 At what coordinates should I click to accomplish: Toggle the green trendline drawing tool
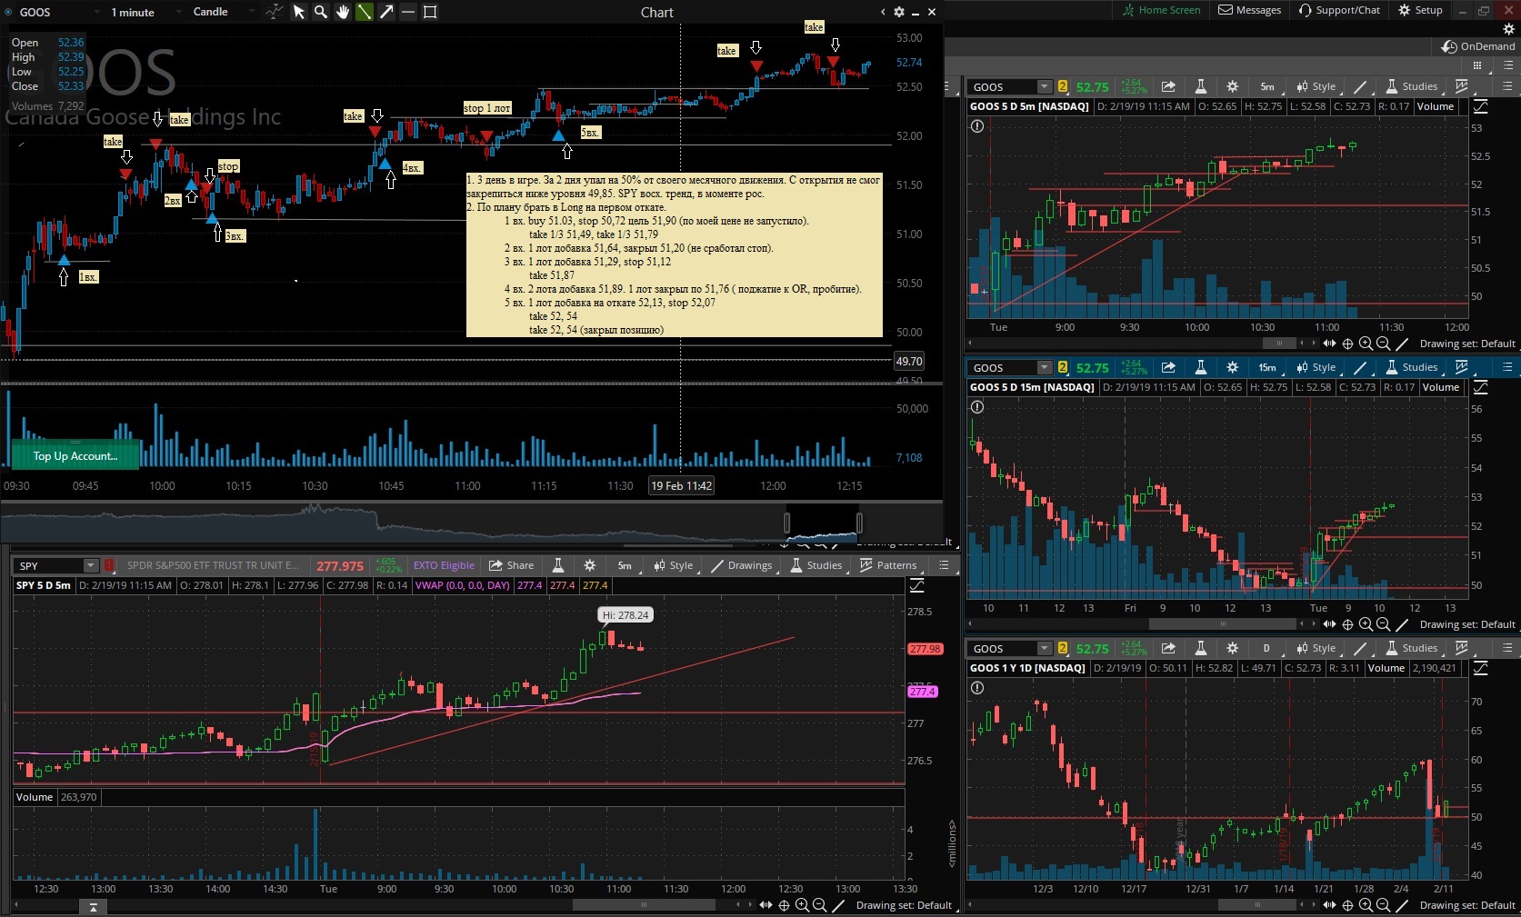pos(365,12)
